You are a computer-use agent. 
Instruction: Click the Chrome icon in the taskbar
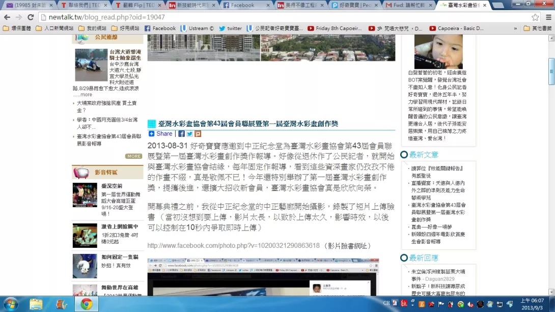pyautogui.click(x=87, y=304)
